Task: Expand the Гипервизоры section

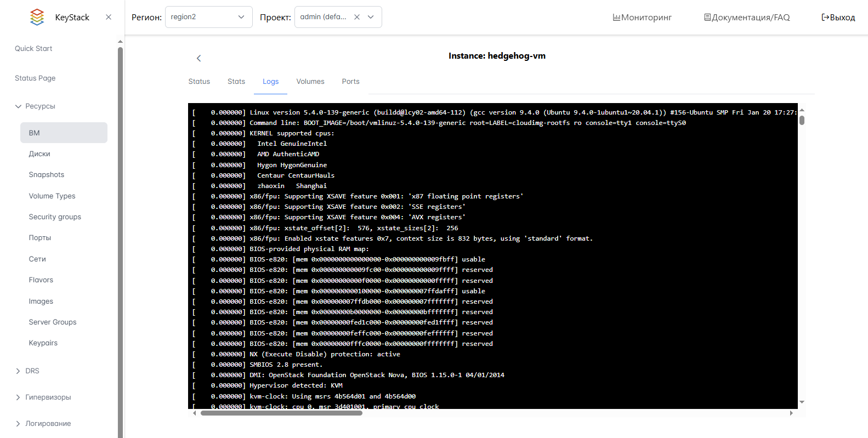Action: coord(19,397)
